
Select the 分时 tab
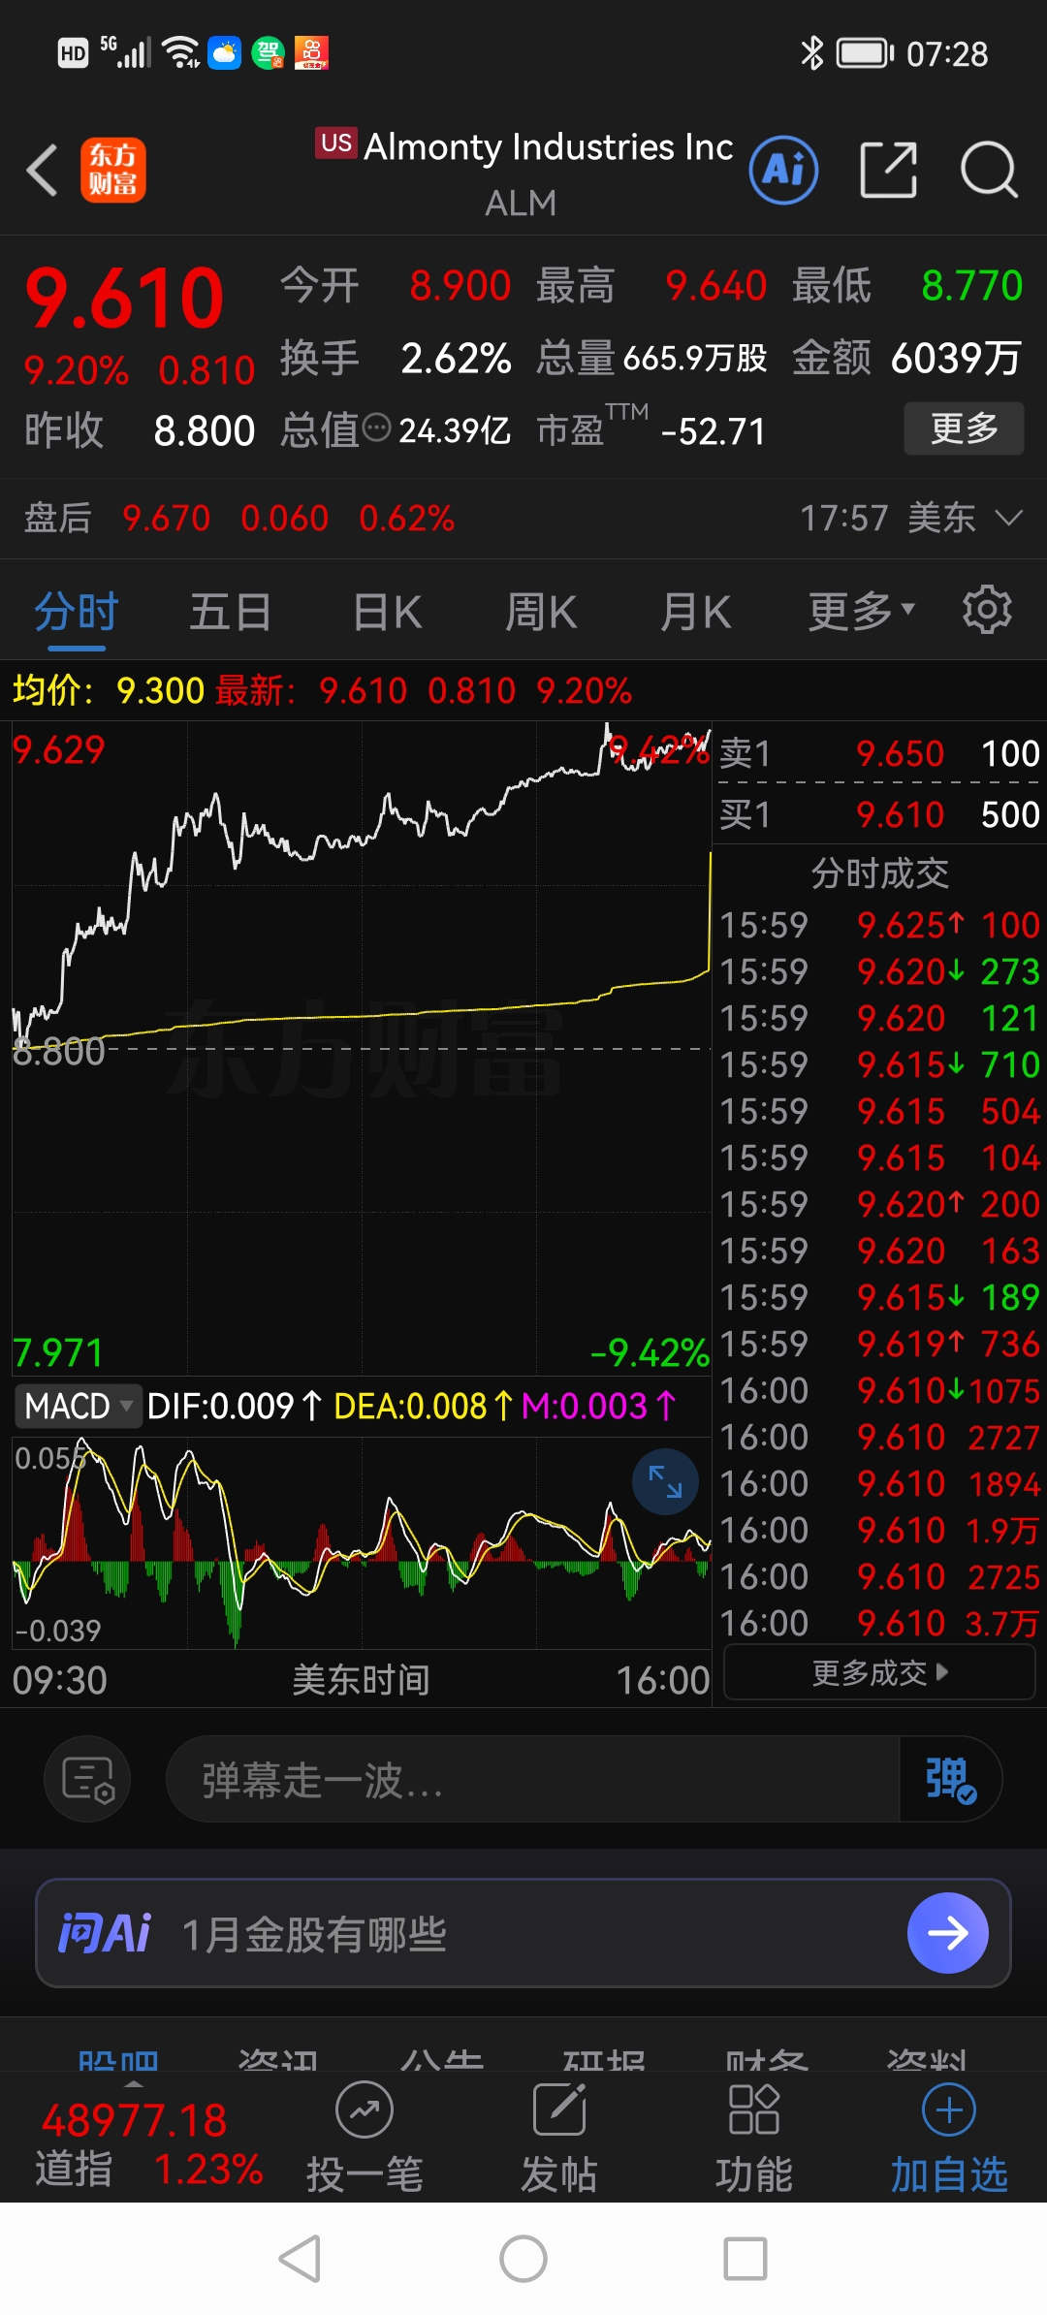pyautogui.click(x=76, y=613)
